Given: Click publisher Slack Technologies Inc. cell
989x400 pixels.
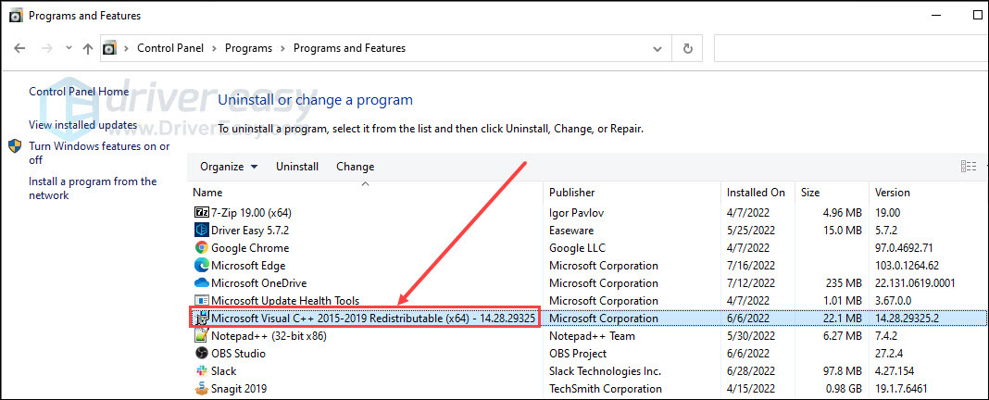Looking at the screenshot, I should click(x=605, y=371).
